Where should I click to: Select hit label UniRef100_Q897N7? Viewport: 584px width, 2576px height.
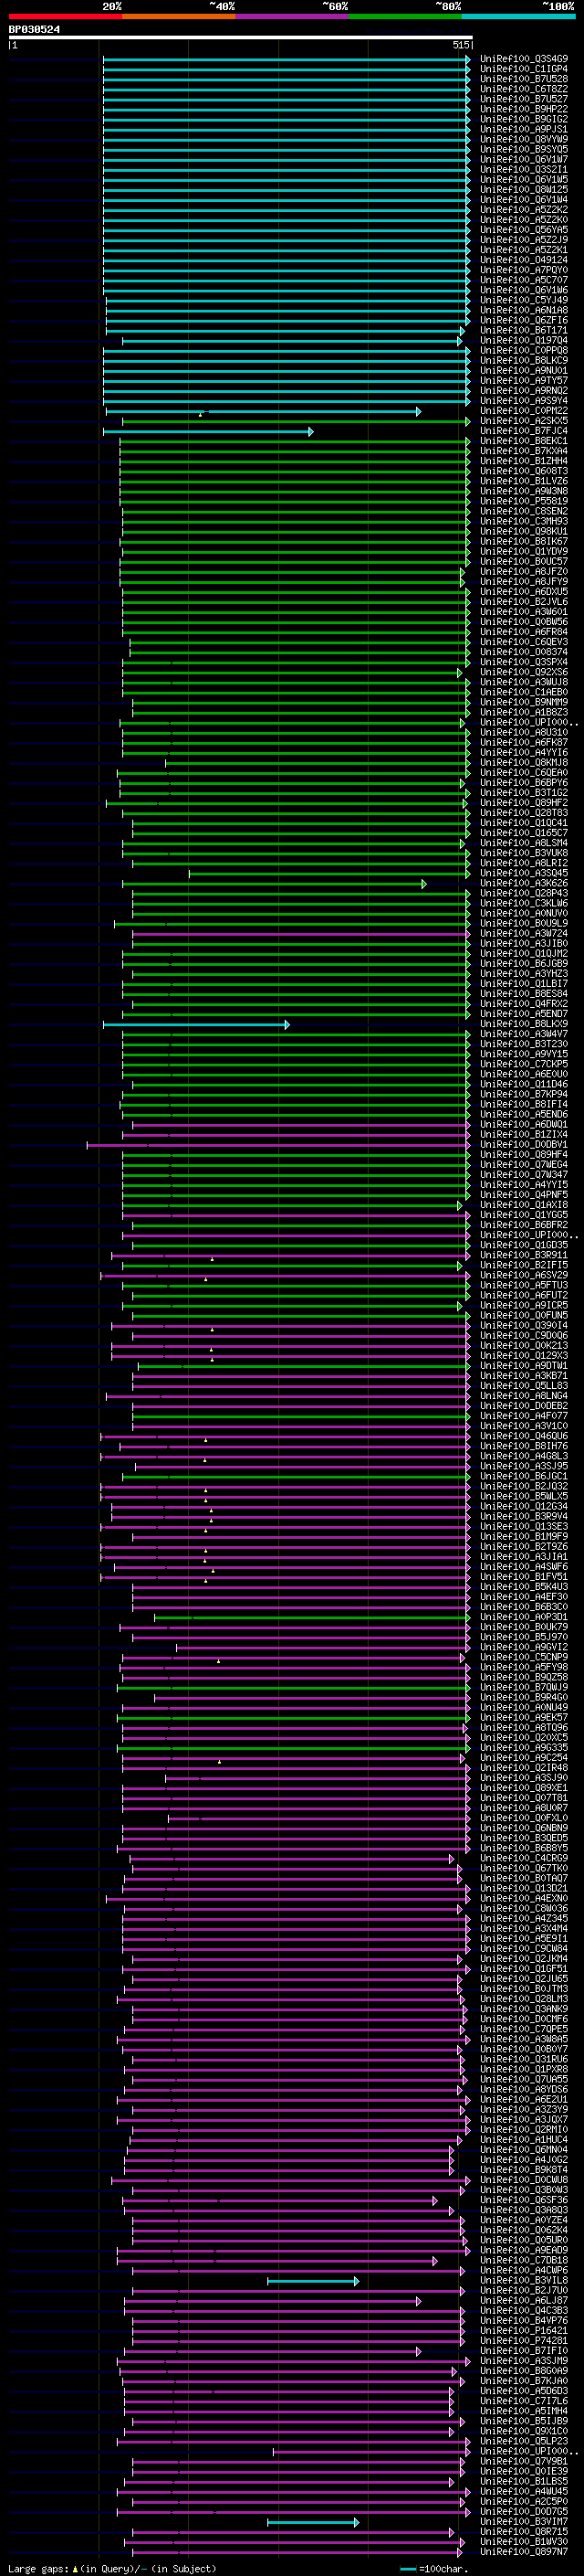(524, 2552)
